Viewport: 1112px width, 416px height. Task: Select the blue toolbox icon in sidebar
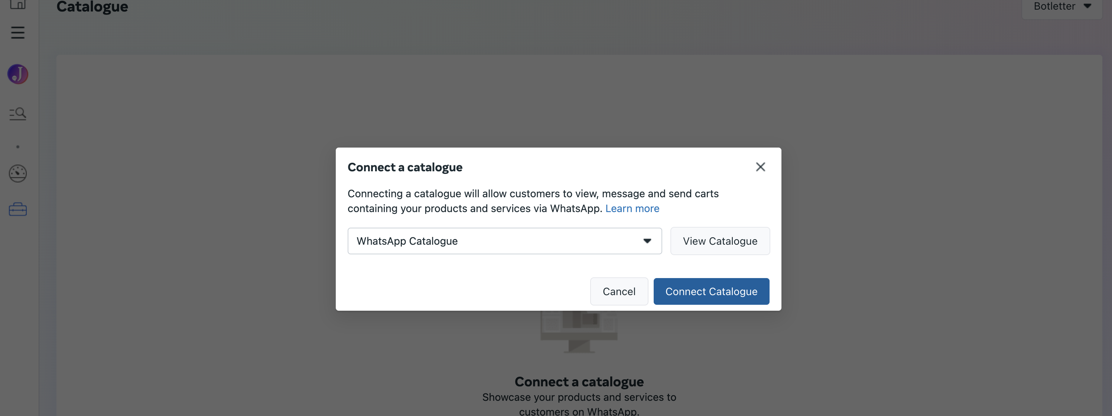pyautogui.click(x=18, y=209)
